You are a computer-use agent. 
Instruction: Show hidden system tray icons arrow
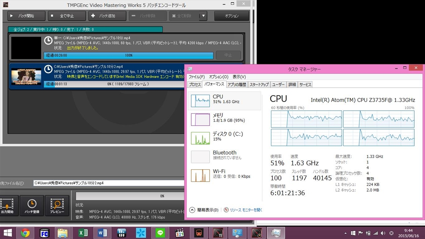point(345,233)
